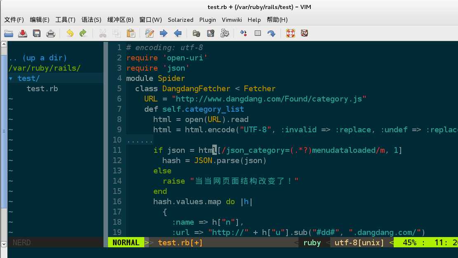Click 'json' string on line 3

pyautogui.click(x=176, y=68)
